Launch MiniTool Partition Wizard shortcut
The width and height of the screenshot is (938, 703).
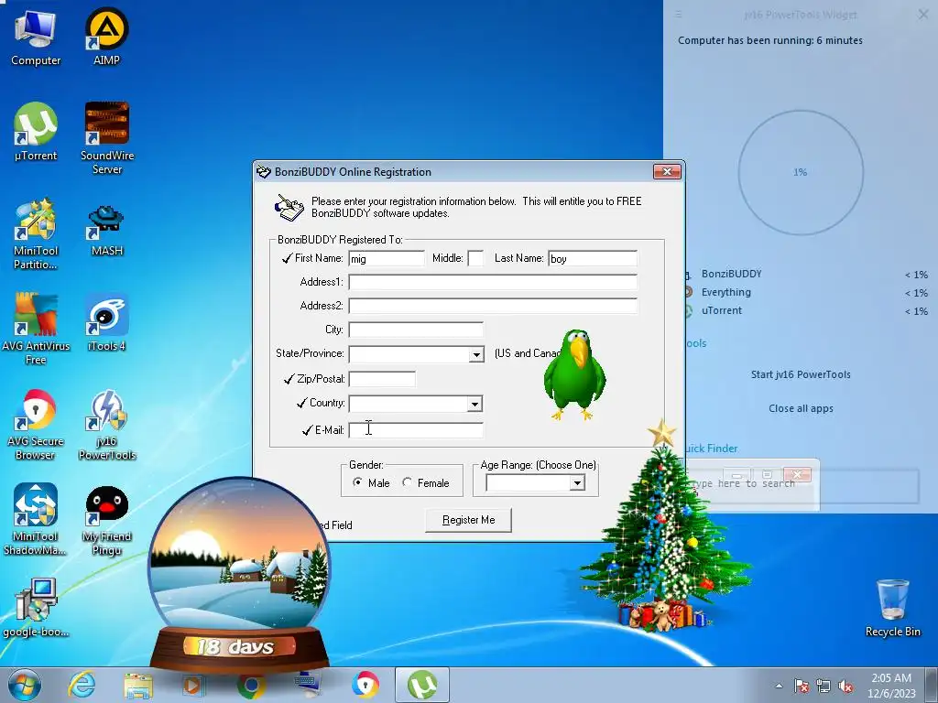click(36, 234)
